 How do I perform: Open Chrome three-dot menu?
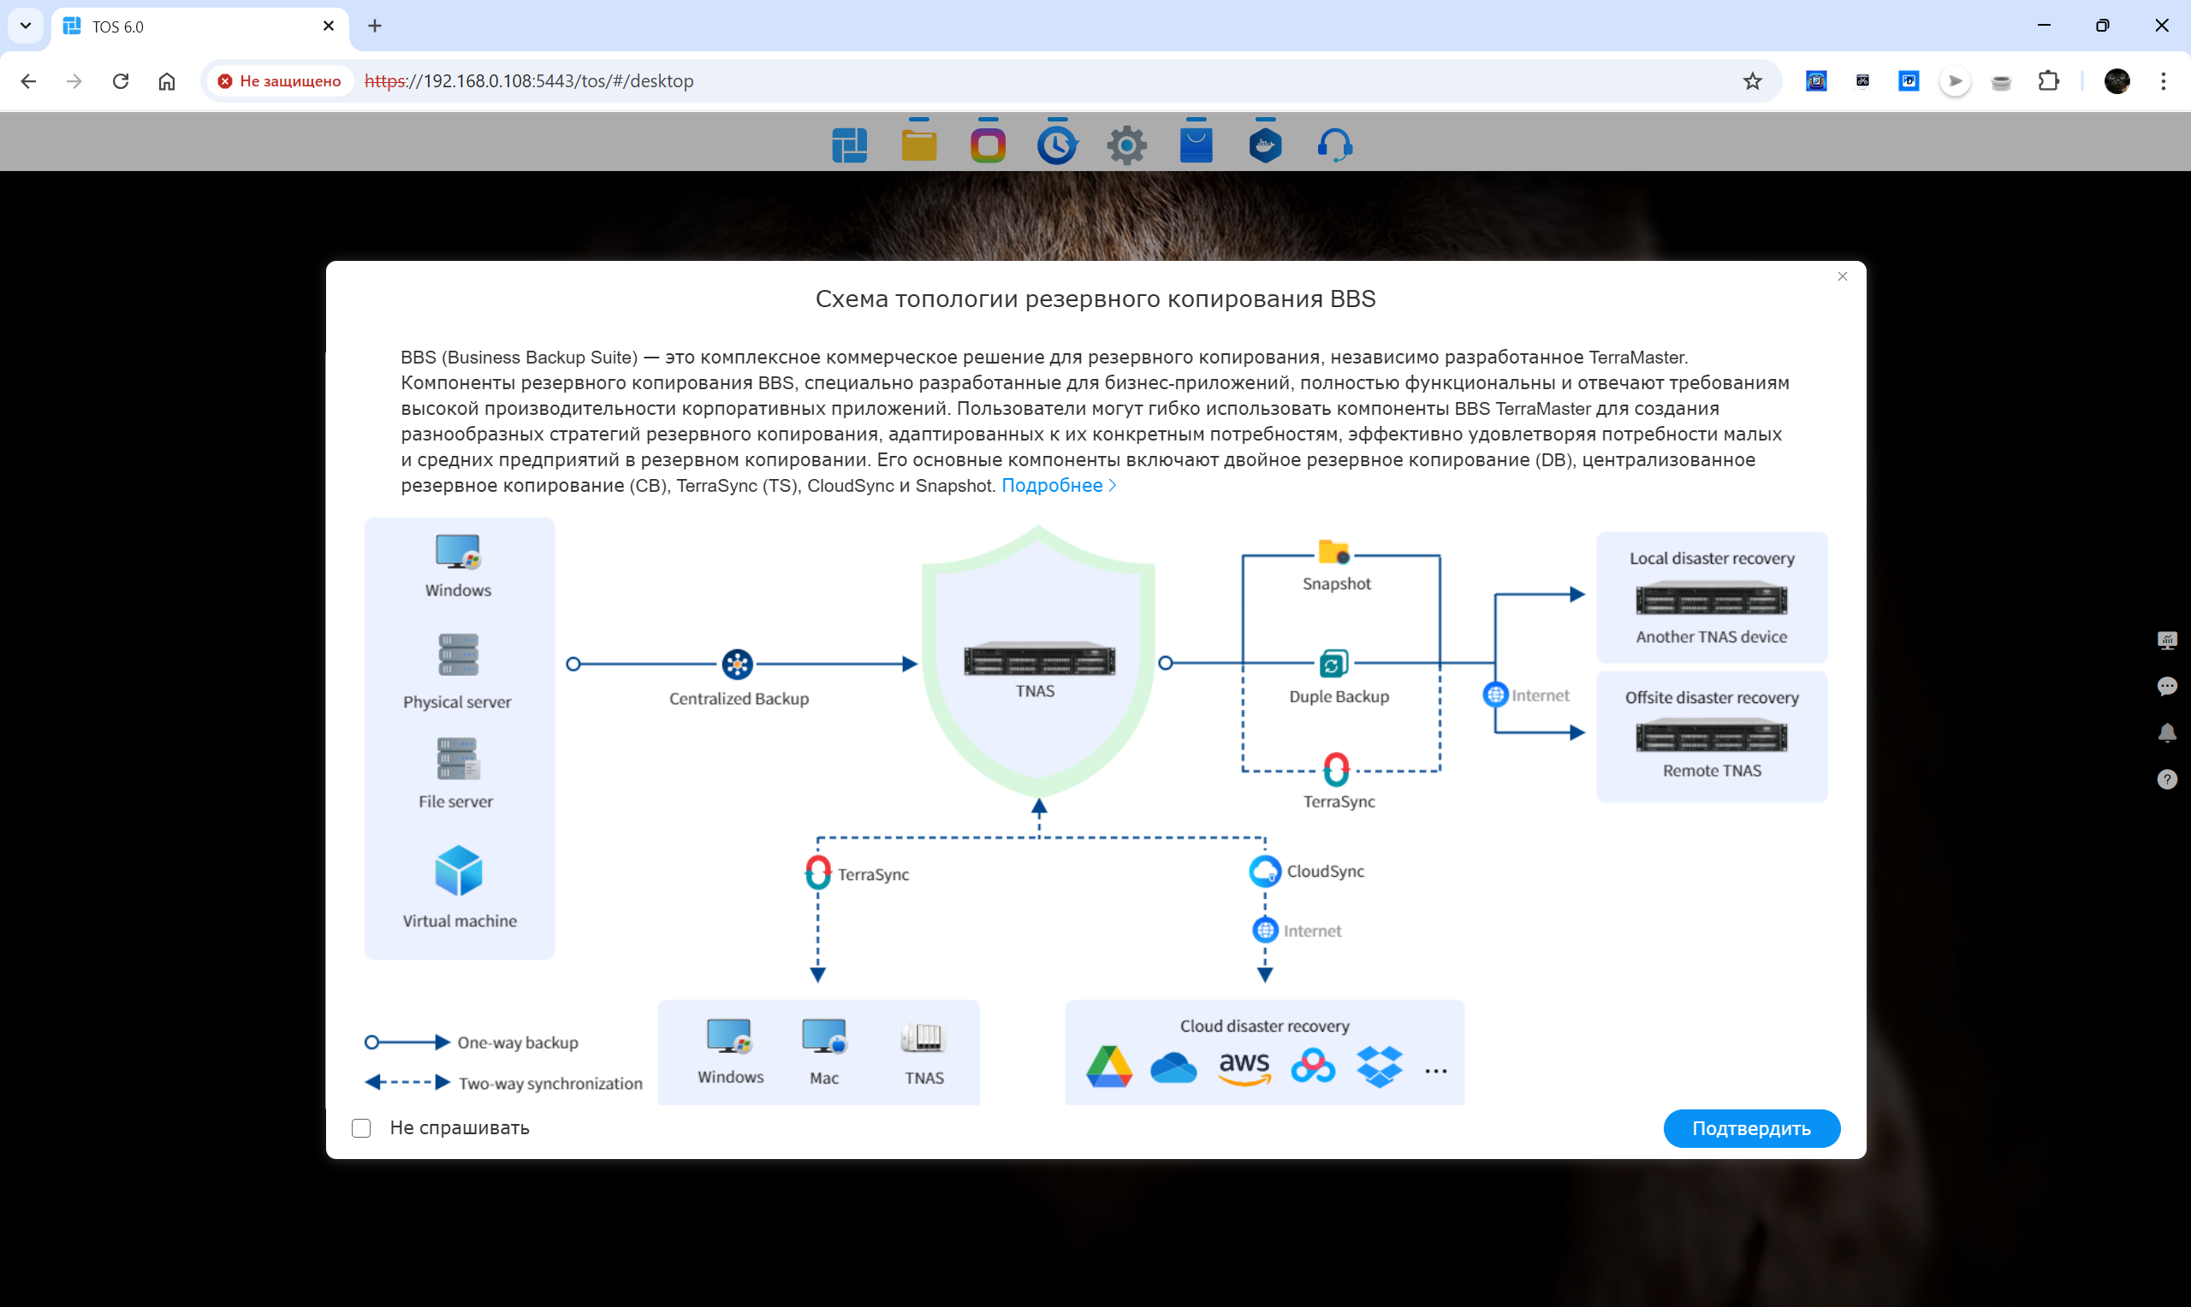click(x=2163, y=81)
